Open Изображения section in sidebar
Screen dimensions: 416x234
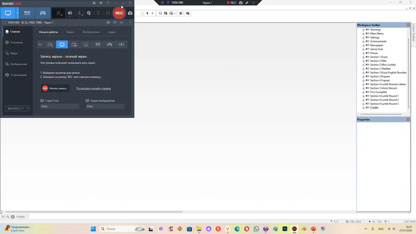tap(17, 64)
